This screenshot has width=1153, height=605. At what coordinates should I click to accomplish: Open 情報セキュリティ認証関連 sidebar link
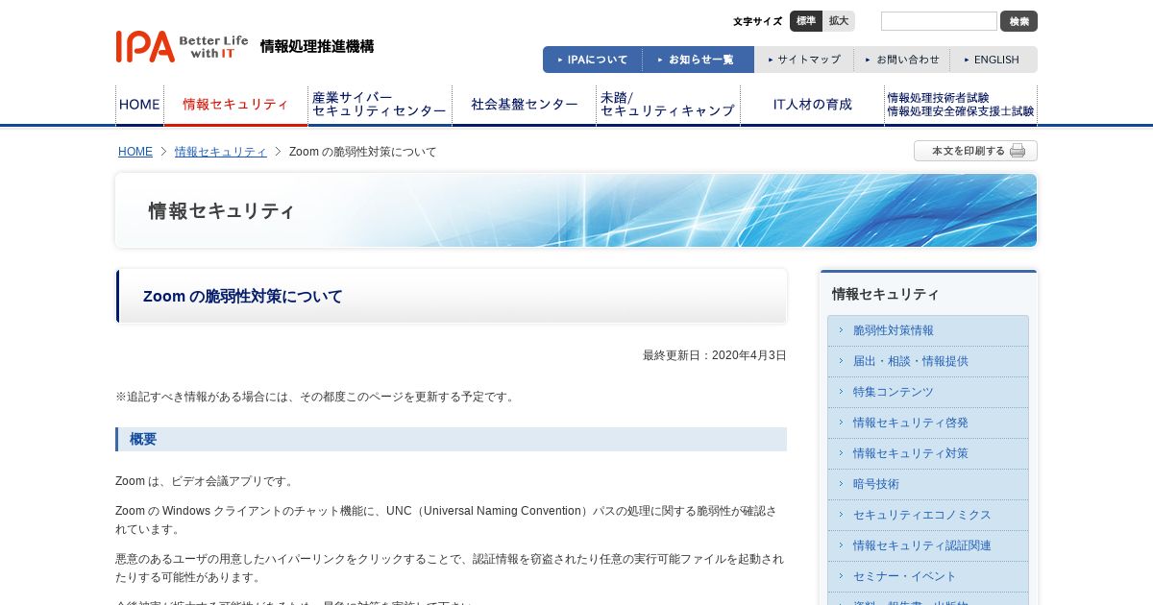tap(927, 545)
